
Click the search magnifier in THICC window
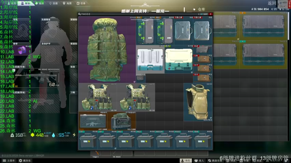[x=79, y=14]
